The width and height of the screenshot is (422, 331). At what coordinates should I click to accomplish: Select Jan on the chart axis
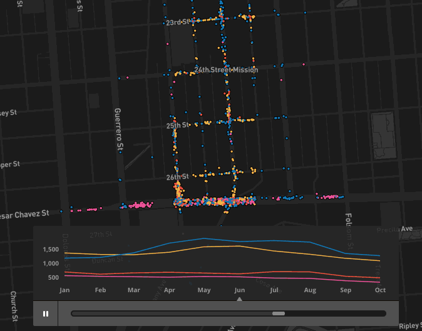64,290
